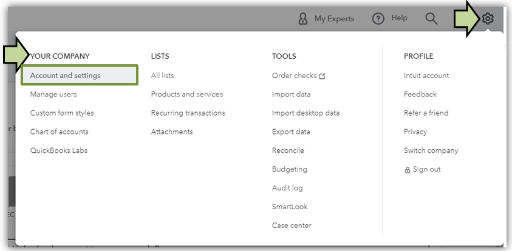Launch SmartLook

pyautogui.click(x=290, y=207)
